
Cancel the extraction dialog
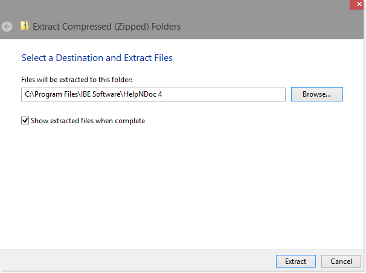coord(341,262)
